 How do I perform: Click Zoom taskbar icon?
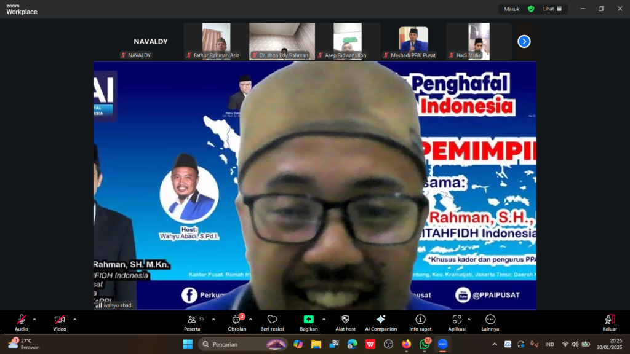[x=442, y=344]
